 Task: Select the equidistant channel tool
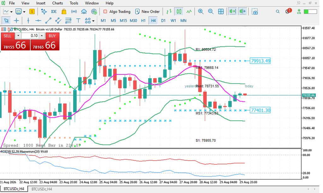[58, 20]
